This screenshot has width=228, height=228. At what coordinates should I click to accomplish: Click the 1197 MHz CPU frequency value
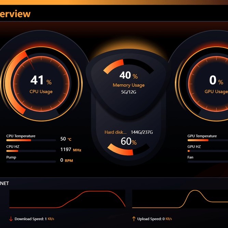[70, 150]
